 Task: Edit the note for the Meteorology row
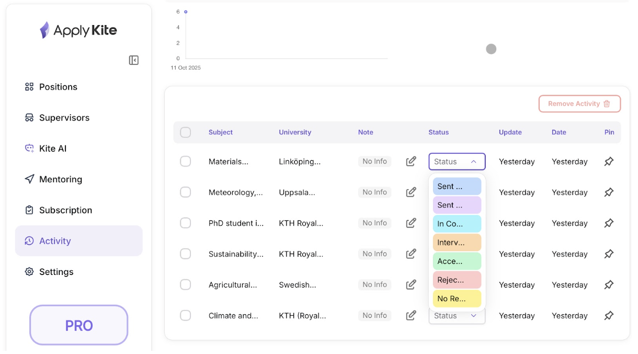[x=411, y=192]
